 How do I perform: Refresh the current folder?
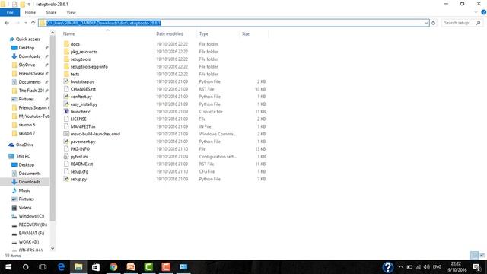433,23
